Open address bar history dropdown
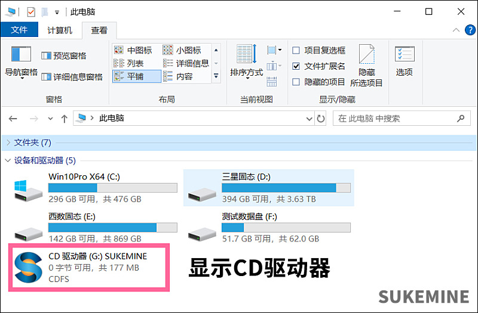This screenshot has width=478, height=313. click(309, 119)
